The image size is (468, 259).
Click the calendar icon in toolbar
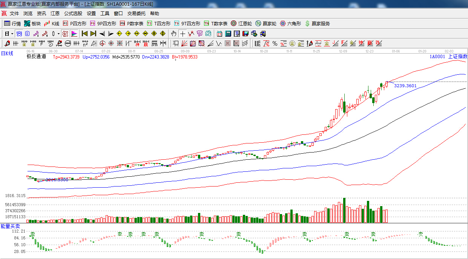click(x=219, y=34)
